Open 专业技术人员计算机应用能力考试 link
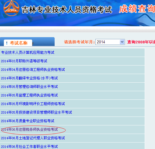The width and height of the screenshot is (155, 149). 28,53
